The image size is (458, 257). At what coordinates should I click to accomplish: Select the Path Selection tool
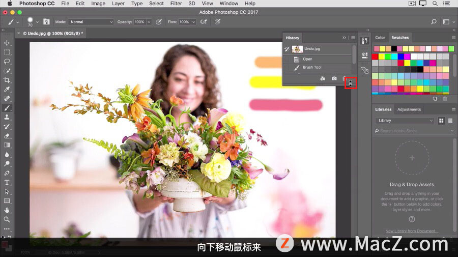[7, 192]
